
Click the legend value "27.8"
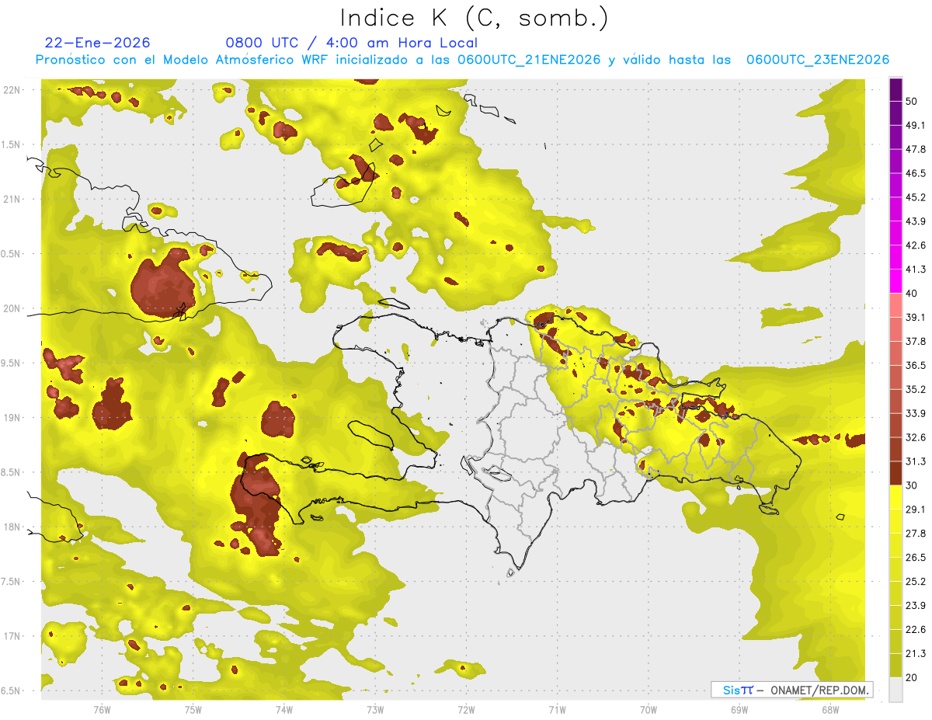coord(916,534)
